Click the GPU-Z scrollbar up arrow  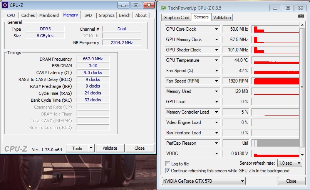[x=302, y=25]
